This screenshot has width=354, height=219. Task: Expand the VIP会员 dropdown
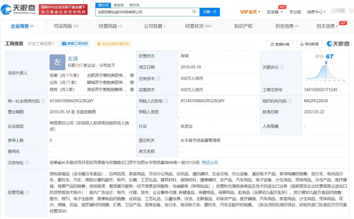point(250,12)
